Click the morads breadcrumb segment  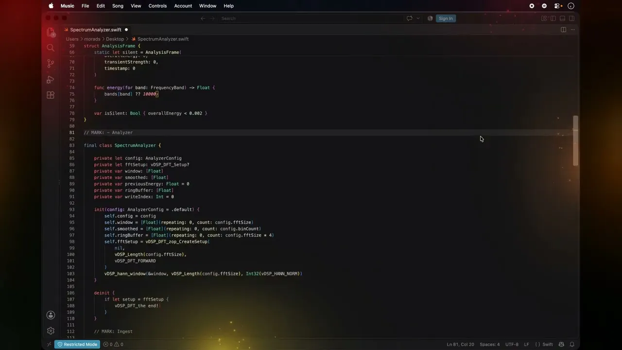[92, 39]
